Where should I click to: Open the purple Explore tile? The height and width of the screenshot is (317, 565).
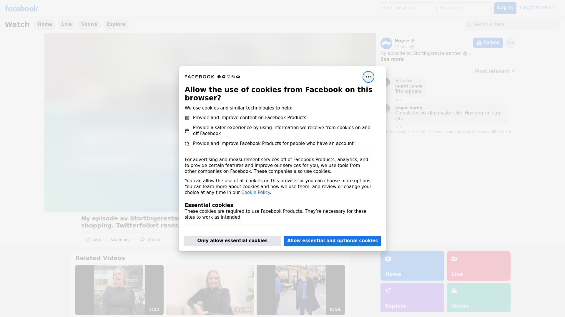coord(412,298)
